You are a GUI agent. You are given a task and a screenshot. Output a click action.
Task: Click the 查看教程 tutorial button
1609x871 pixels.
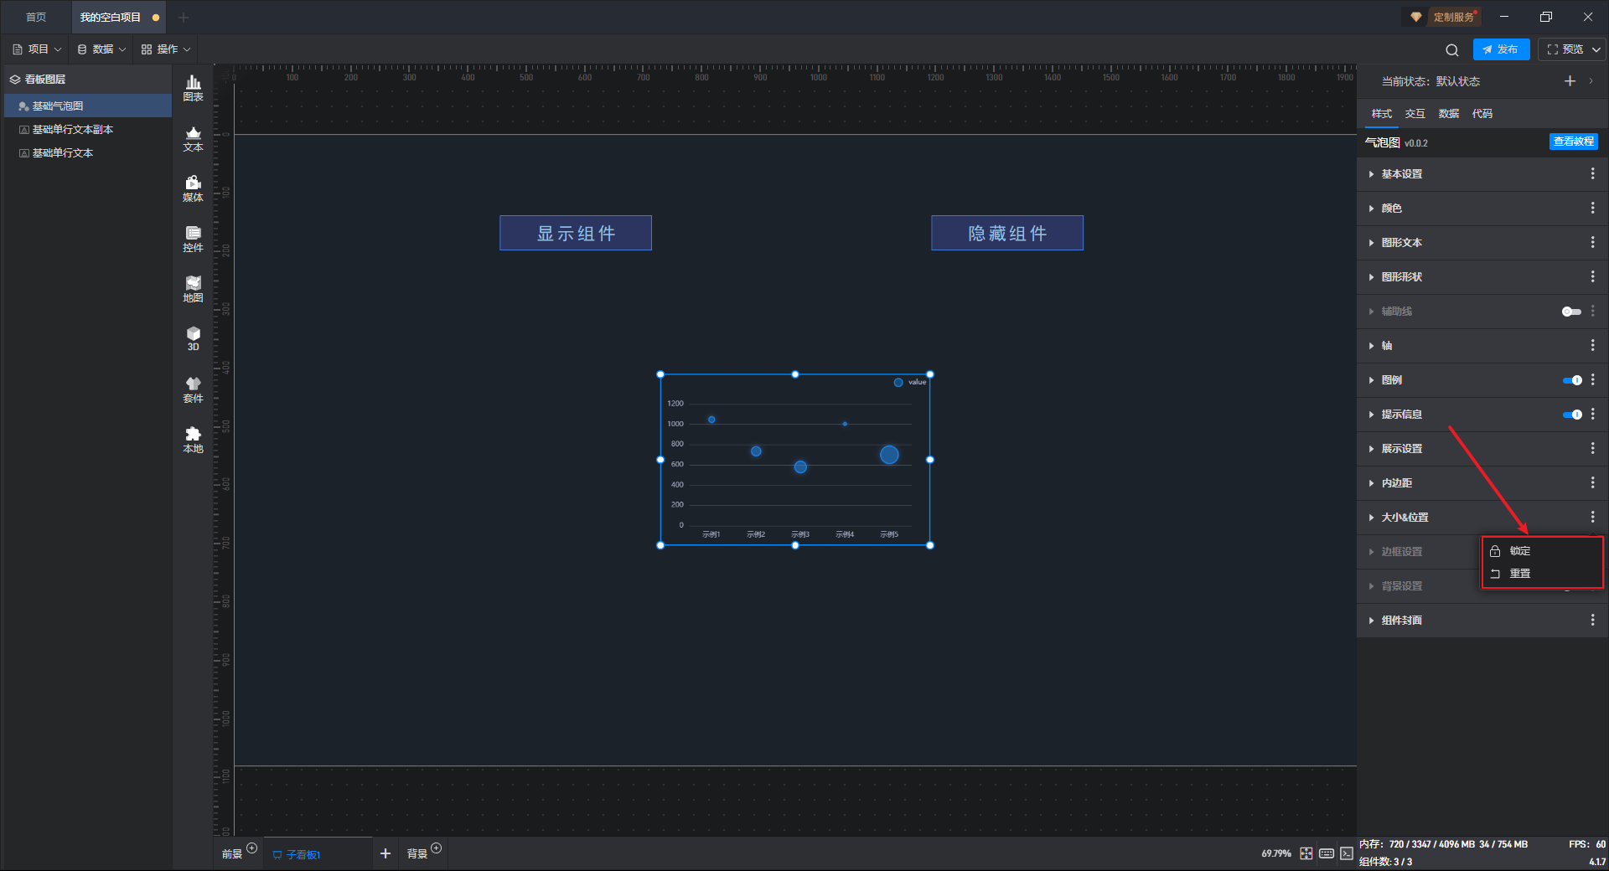(x=1573, y=142)
